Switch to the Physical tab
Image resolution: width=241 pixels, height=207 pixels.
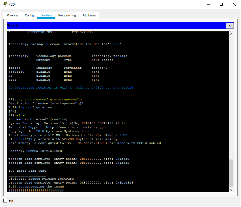point(12,15)
